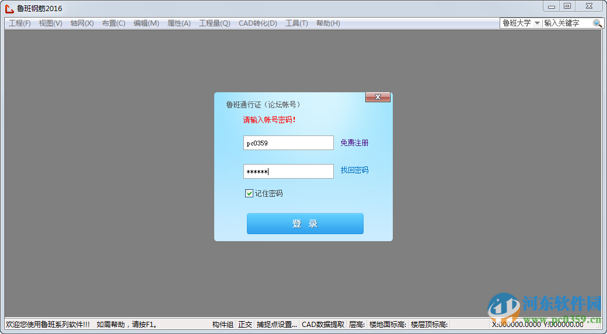Click CAD数据提取 in status bar
Screen dimensions: 607x334
[x=323, y=325]
